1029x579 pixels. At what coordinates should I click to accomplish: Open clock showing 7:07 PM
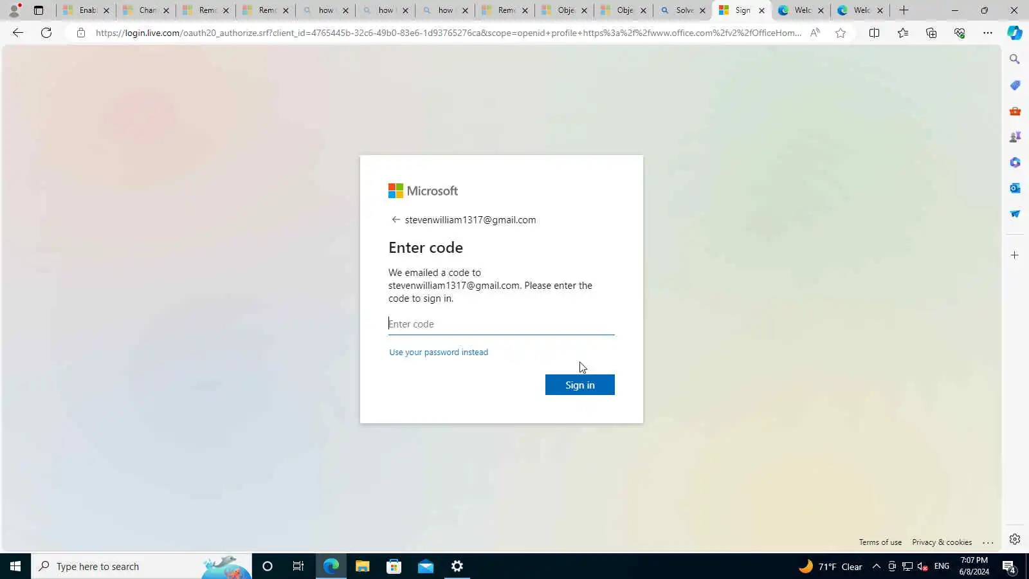[x=974, y=566]
